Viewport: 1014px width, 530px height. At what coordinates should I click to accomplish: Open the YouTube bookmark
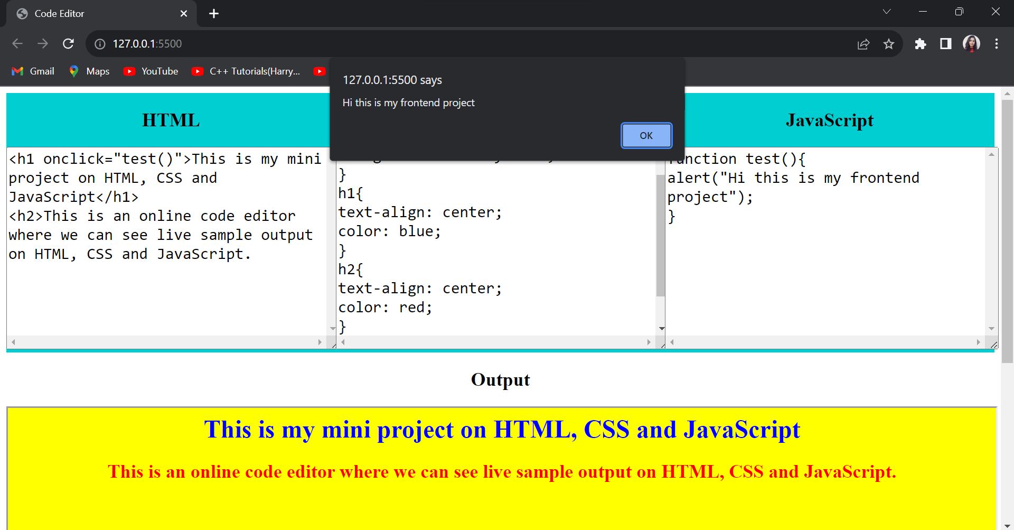(x=151, y=71)
